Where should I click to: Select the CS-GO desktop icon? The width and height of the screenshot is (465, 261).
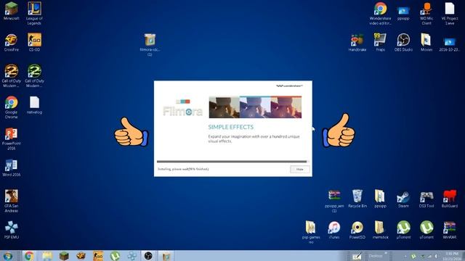34,43
